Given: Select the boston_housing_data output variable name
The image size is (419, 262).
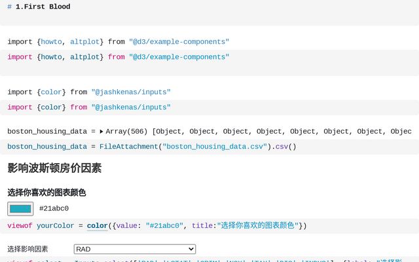Looking at the screenshot, I should pyautogui.click(x=47, y=132).
